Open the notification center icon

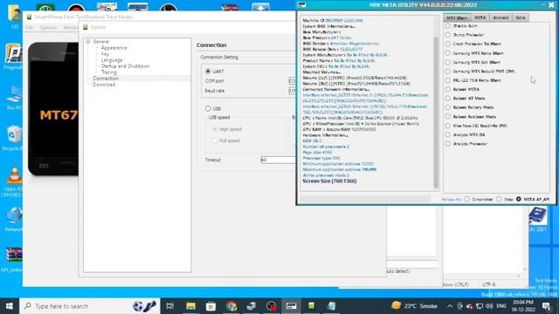(547, 306)
